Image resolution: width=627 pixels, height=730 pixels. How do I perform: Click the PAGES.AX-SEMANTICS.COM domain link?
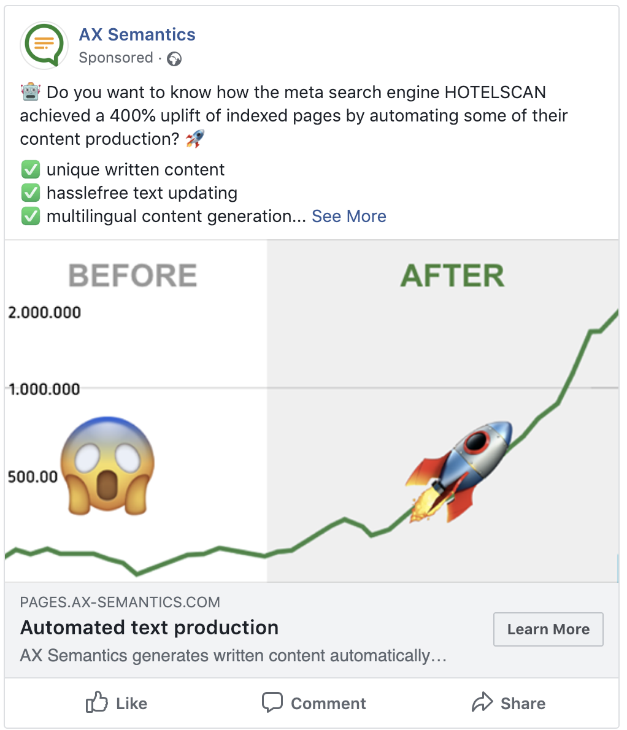pos(120,602)
